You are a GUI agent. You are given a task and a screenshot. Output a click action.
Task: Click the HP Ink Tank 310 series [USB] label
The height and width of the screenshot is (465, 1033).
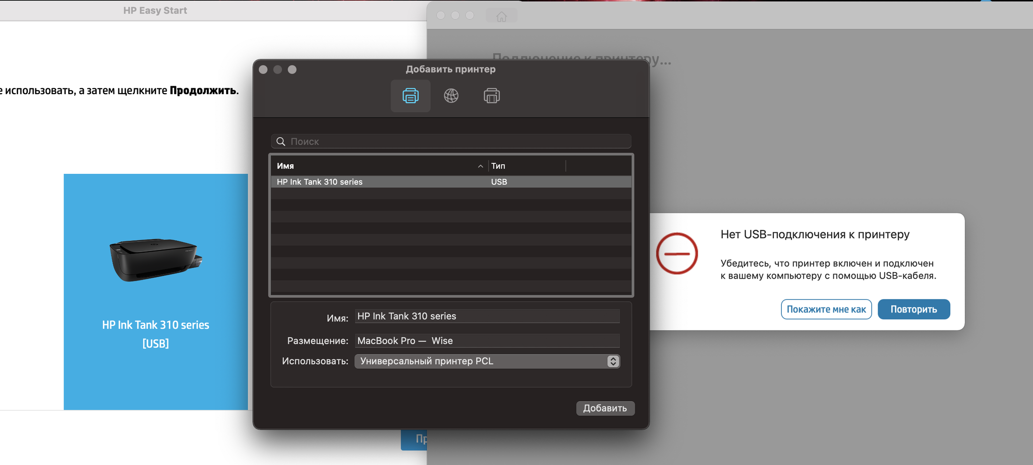156,334
